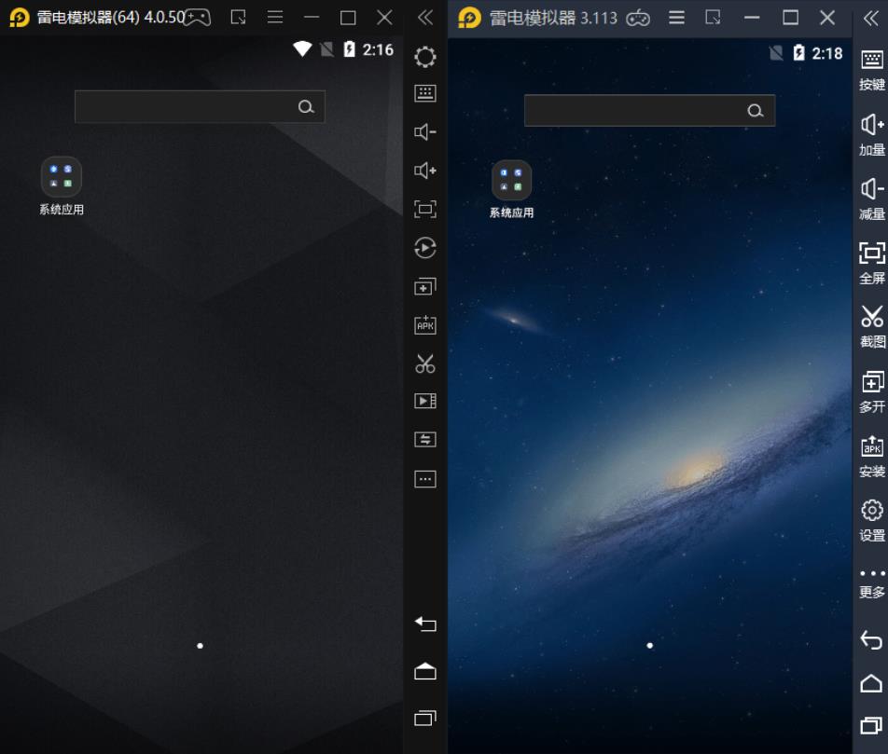Tap recent apps in 3.113 sidebar
Viewport: 888px width, 754px height.
[x=871, y=725]
